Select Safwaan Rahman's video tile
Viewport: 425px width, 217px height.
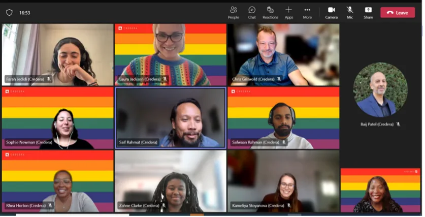(x=283, y=118)
